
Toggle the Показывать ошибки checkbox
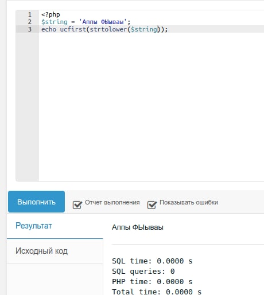tap(152, 205)
